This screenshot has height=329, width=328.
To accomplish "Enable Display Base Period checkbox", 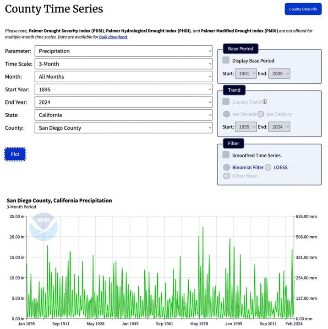I will pos(226,60).
